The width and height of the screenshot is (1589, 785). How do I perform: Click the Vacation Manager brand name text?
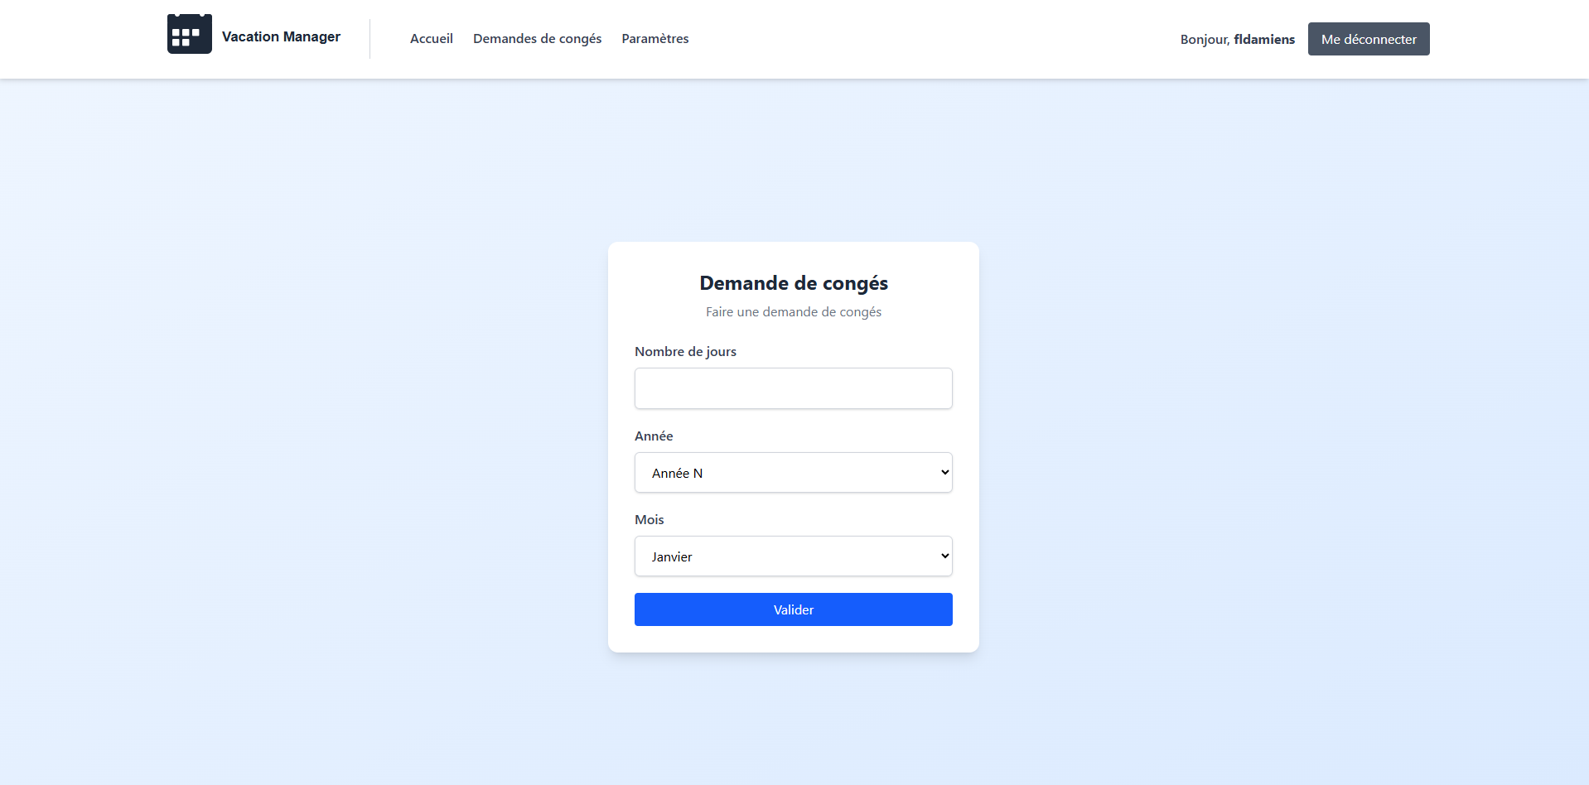[x=281, y=36]
